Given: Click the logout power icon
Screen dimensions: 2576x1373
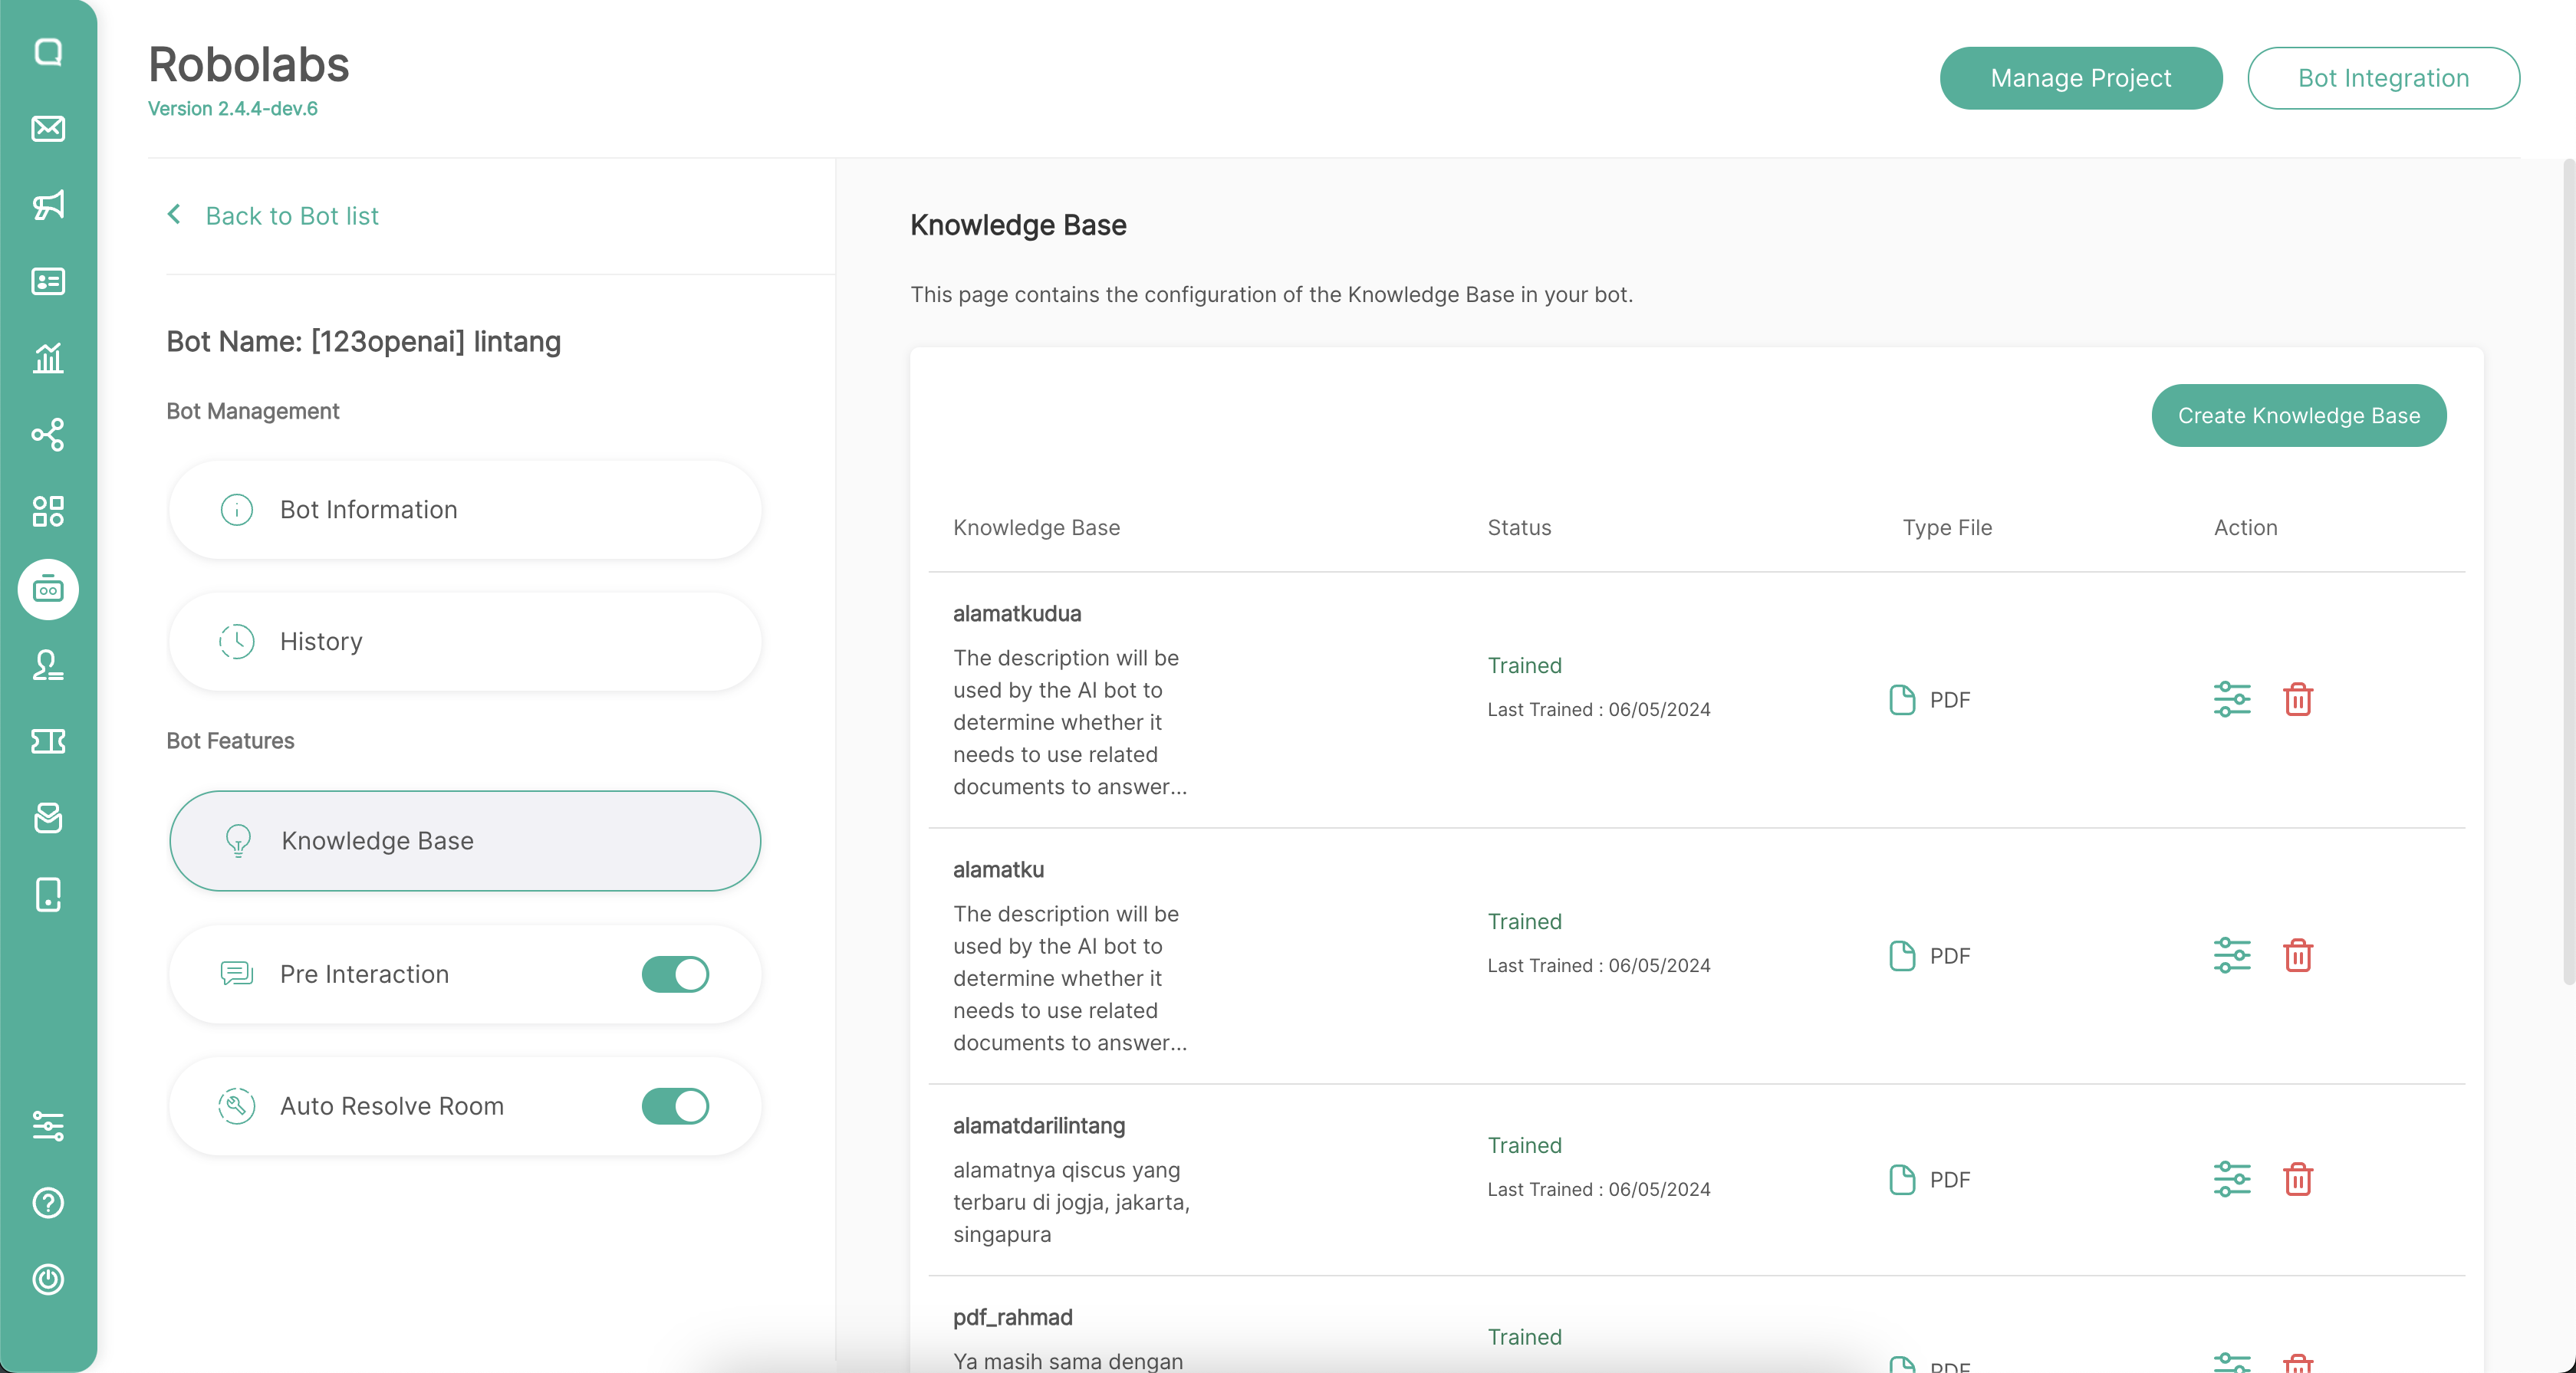Looking at the screenshot, I should [x=48, y=1279].
